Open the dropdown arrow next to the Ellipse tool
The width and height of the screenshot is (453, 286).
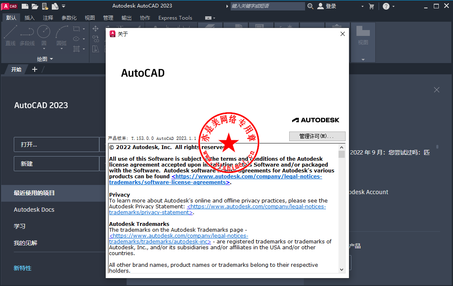point(84,39)
